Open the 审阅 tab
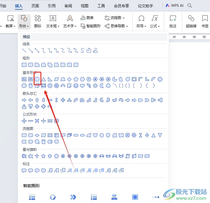This screenshot has height=203, width=210. tap(68, 6)
